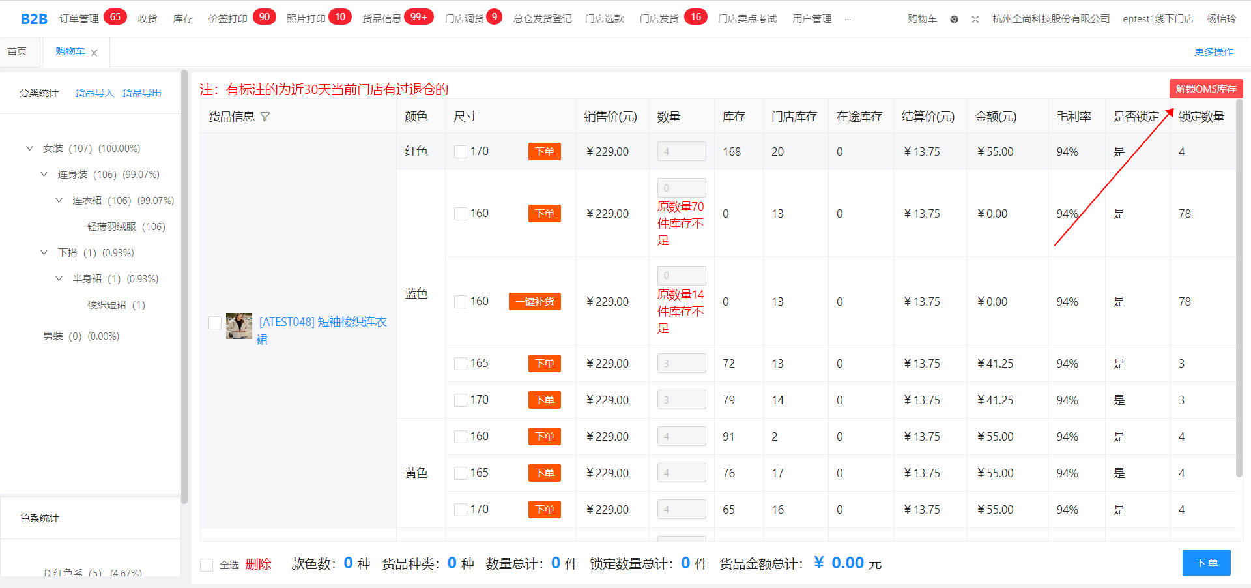The image size is (1251, 588).
Task: Click the B2B logo
Action: (x=34, y=19)
